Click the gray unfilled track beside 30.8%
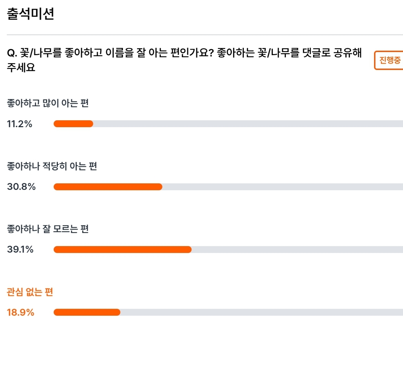The image size is (403, 366). tap(283, 187)
